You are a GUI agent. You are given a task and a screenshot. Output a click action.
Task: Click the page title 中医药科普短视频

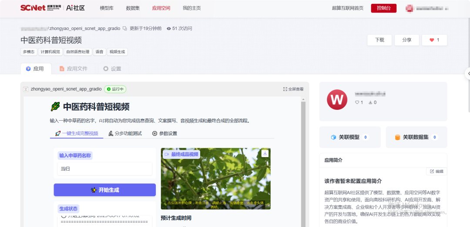(51, 40)
